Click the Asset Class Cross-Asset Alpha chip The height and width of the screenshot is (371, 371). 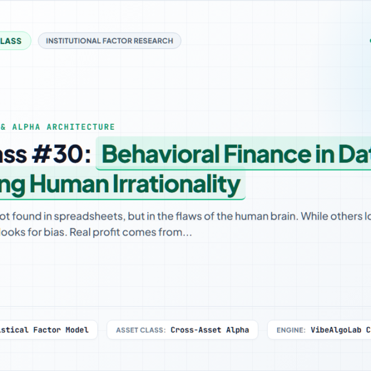(x=182, y=330)
